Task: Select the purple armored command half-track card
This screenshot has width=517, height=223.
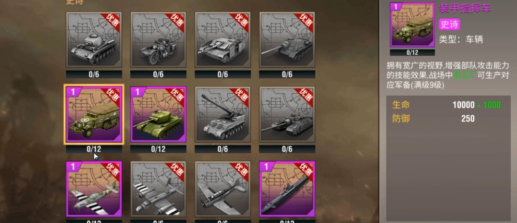Action: (94, 114)
